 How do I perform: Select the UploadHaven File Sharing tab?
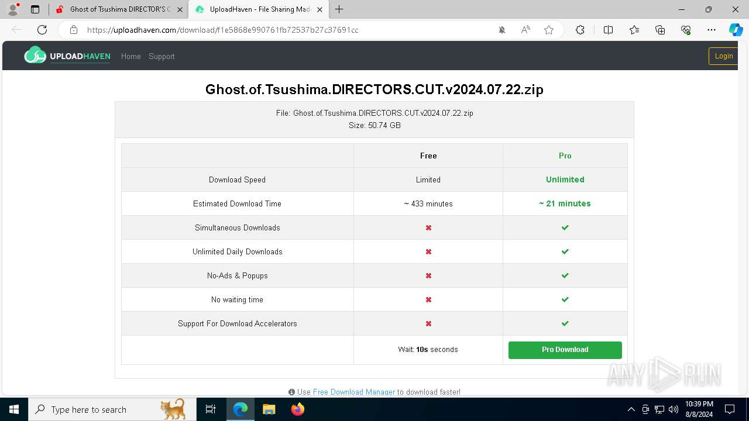point(260,9)
